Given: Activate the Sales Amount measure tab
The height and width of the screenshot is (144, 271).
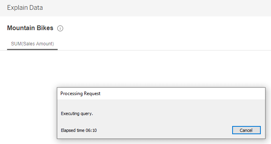Looking at the screenshot, I should coord(32,44).
